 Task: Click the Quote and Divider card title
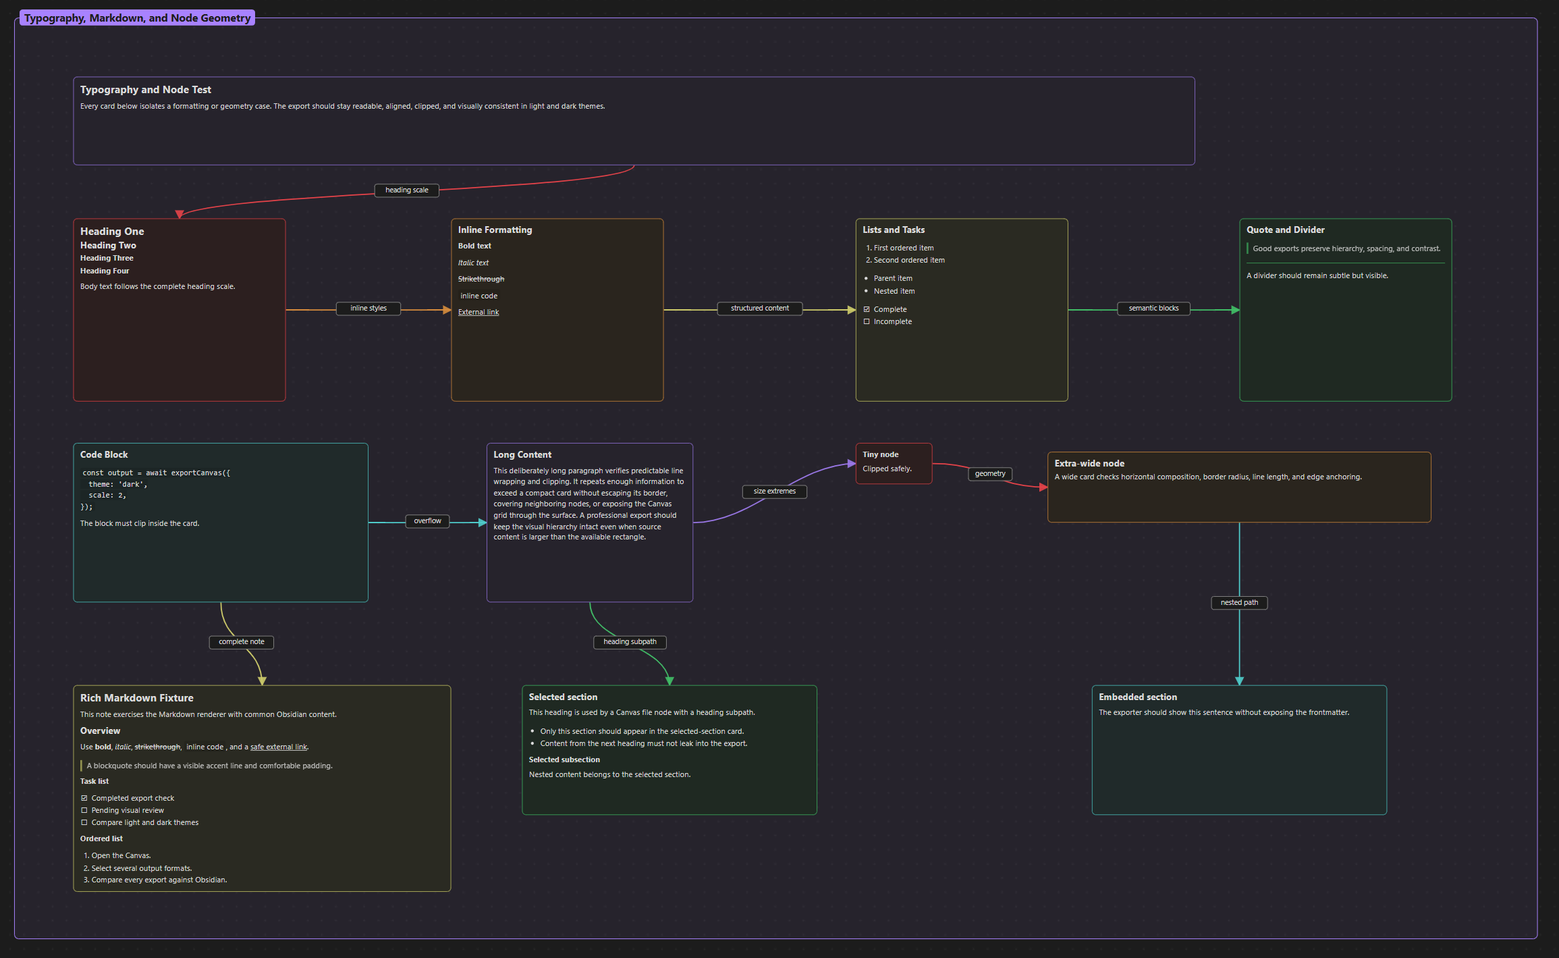[x=1286, y=230]
